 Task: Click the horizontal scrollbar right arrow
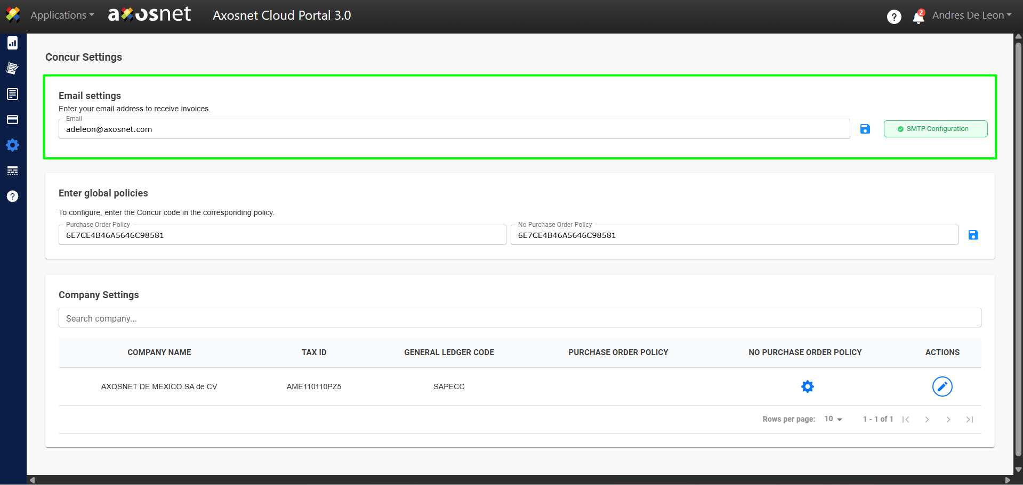pos(1008,480)
